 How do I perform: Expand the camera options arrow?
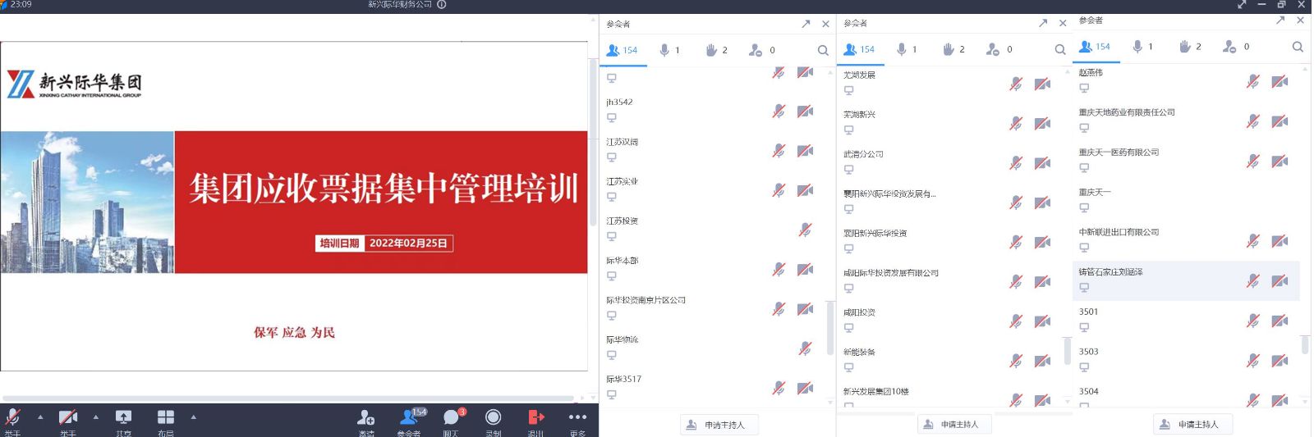[96, 417]
